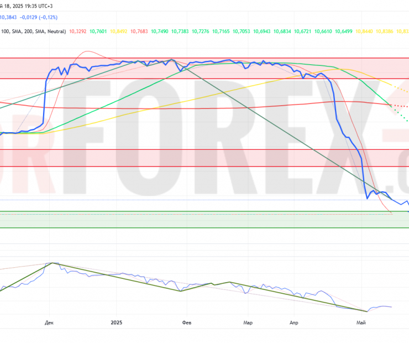Click the yellow indicator value 10,8492
409x343 pixels.
point(119,32)
